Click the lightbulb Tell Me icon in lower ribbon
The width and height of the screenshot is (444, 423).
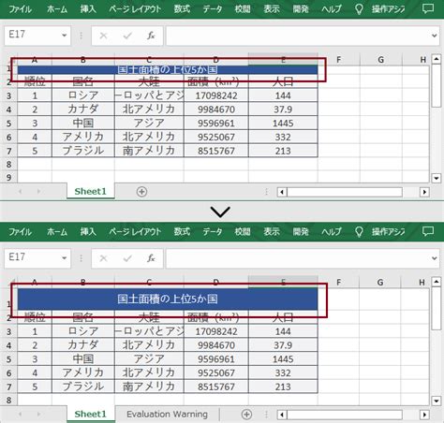359,231
